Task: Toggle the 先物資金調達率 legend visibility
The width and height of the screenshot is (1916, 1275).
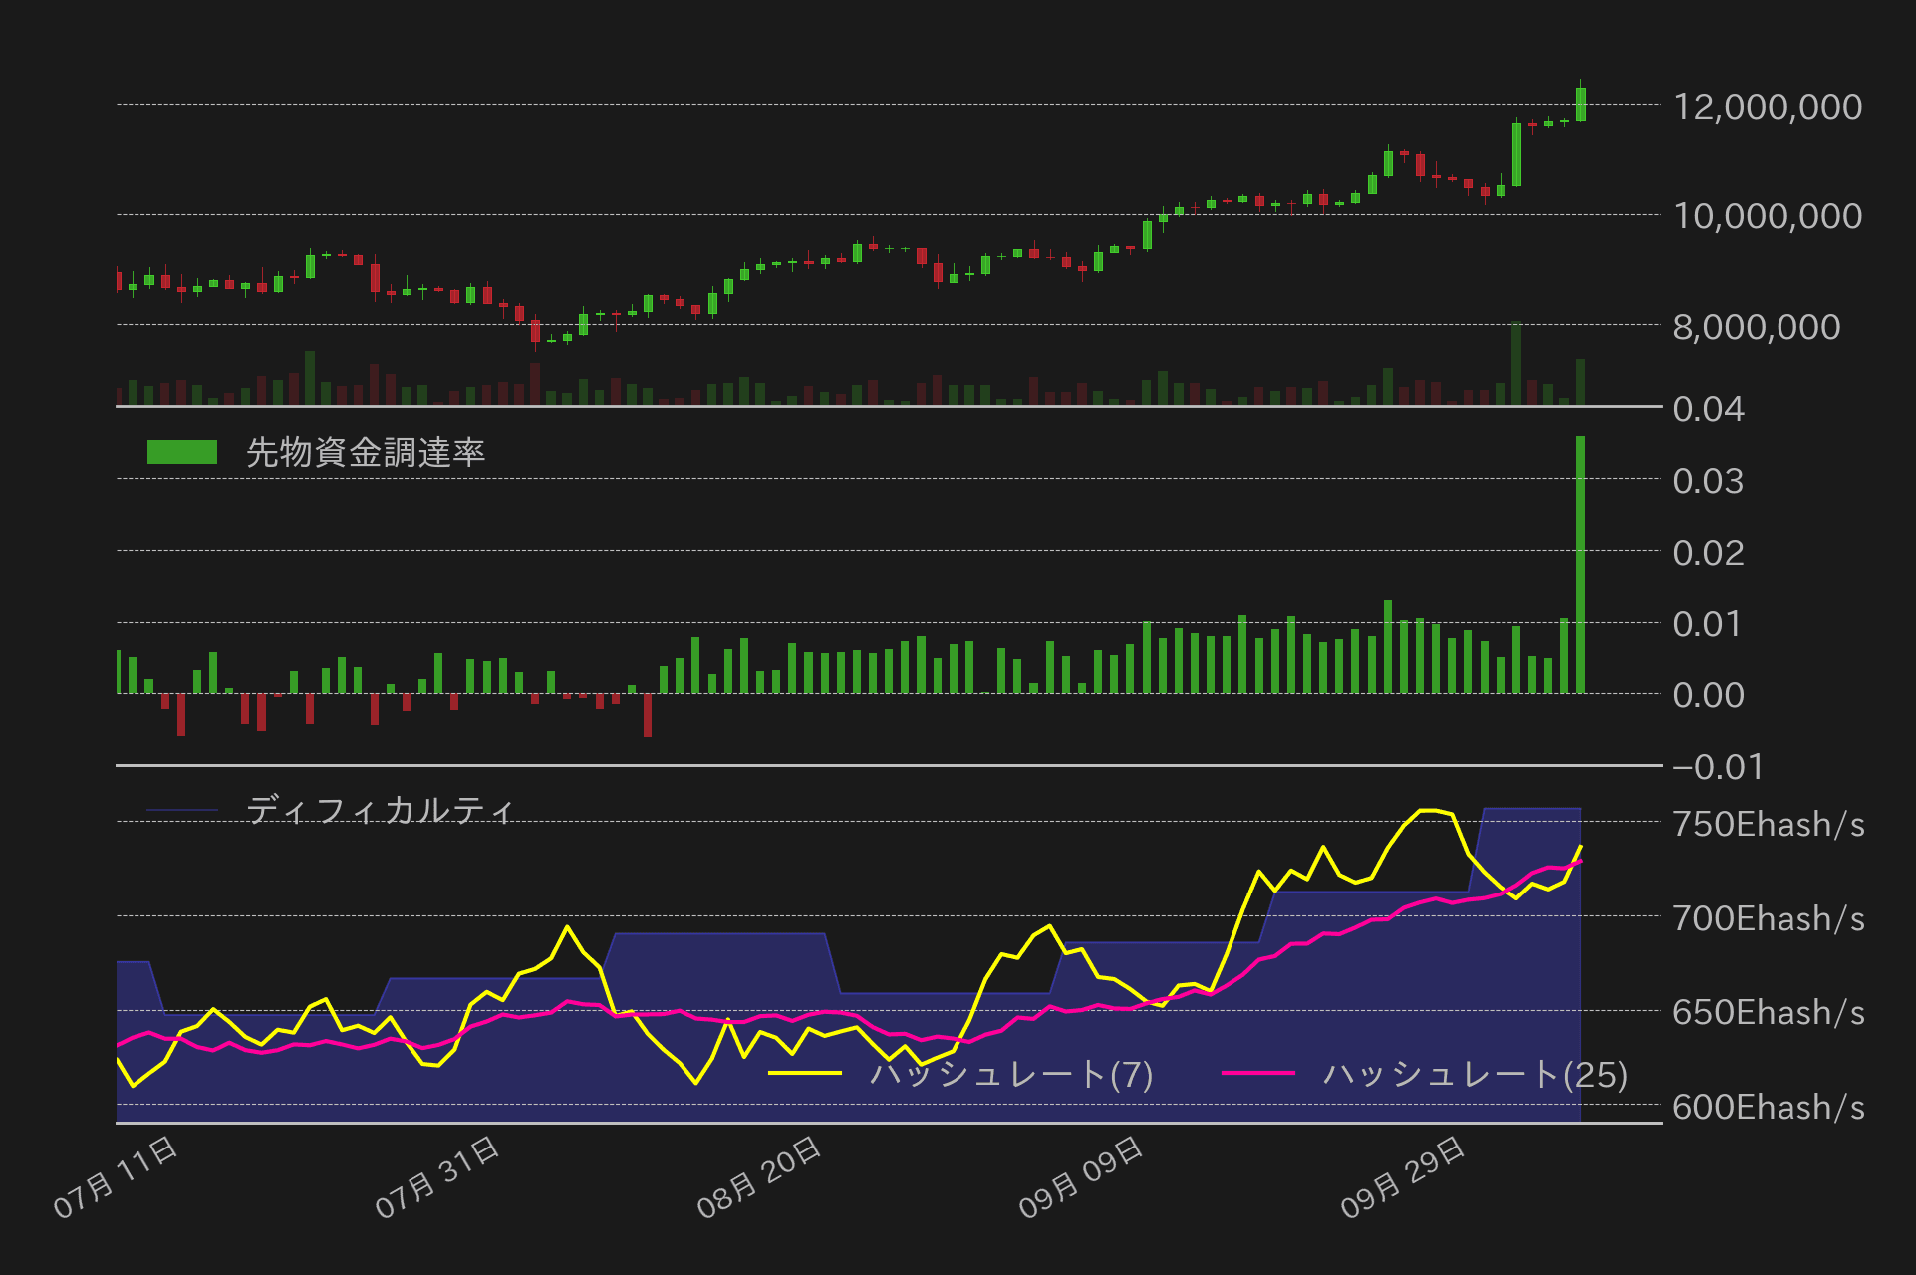Action: pos(366,450)
